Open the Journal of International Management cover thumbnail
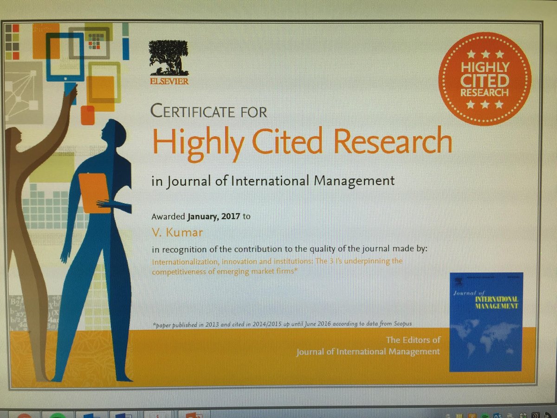 click(x=486, y=322)
